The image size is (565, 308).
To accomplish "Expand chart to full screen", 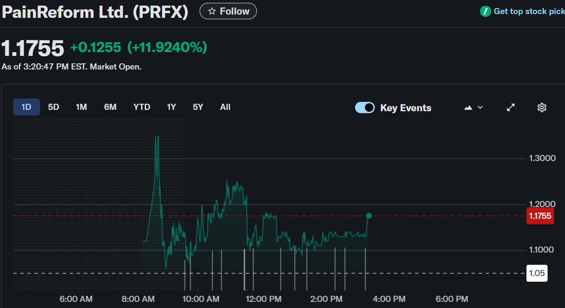I will (511, 108).
